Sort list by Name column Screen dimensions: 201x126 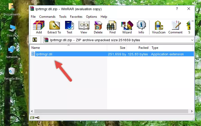(68, 48)
